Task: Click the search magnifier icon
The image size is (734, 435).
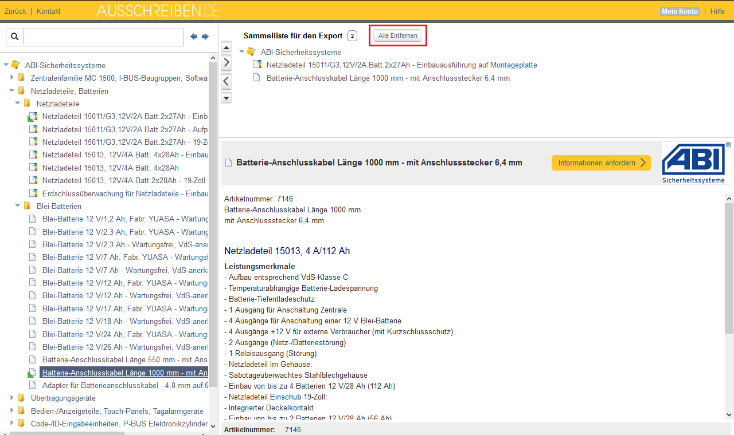Action: [14, 37]
